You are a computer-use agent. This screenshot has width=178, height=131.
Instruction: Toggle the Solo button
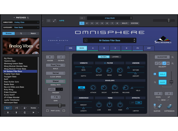coord(163,75)
